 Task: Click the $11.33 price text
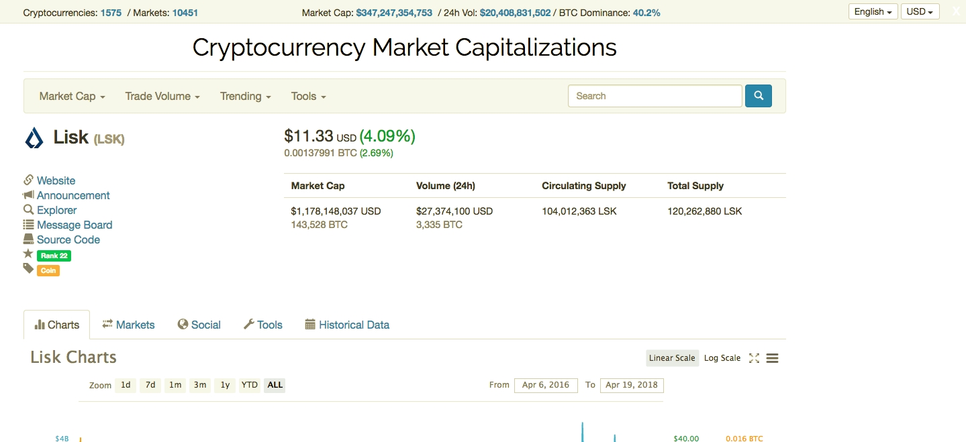309,136
